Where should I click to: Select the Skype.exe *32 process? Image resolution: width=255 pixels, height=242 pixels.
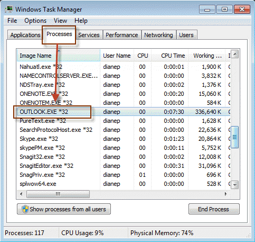click(124, 139)
